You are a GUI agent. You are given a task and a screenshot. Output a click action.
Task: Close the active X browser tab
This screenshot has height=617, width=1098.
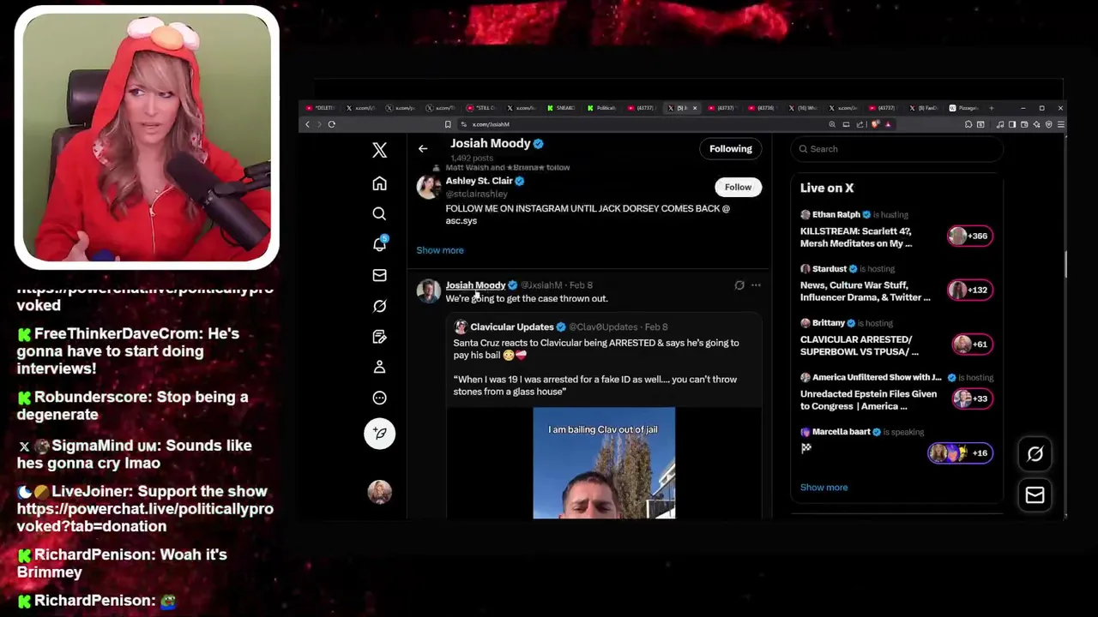tap(695, 108)
